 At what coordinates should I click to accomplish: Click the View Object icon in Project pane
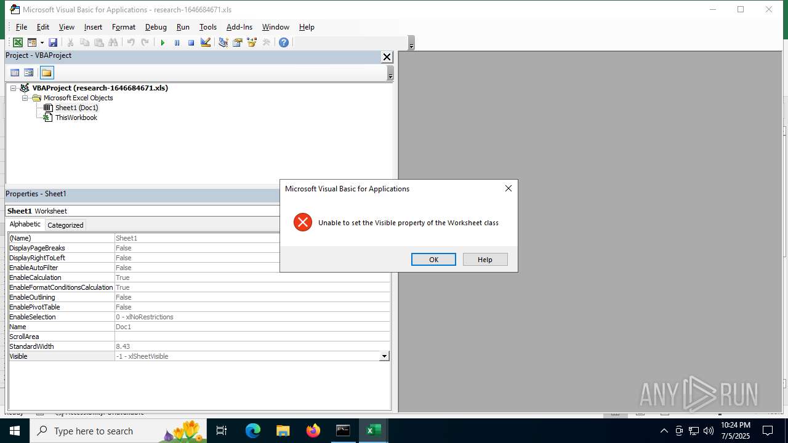[x=28, y=73]
